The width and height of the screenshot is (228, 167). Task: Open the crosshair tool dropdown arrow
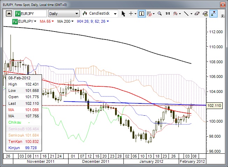[x=135, y=14]
